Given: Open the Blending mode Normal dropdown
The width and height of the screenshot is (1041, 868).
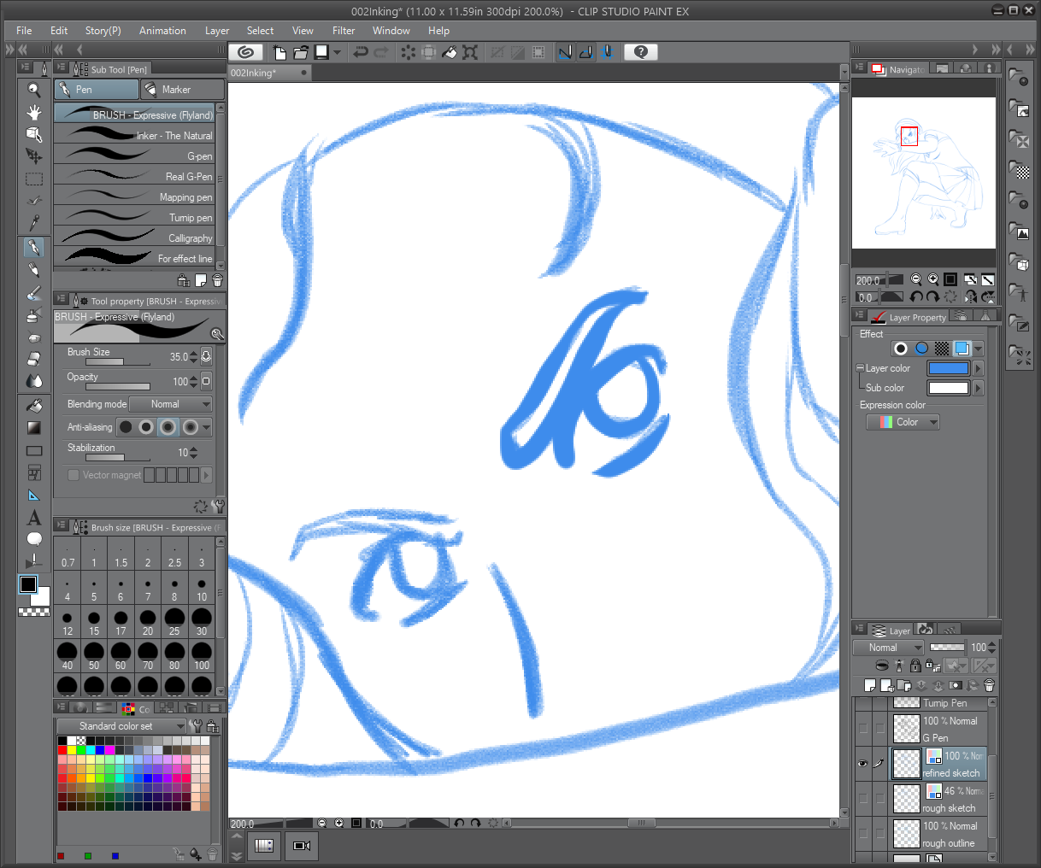Looking at the screenshot, I should 171,404.
